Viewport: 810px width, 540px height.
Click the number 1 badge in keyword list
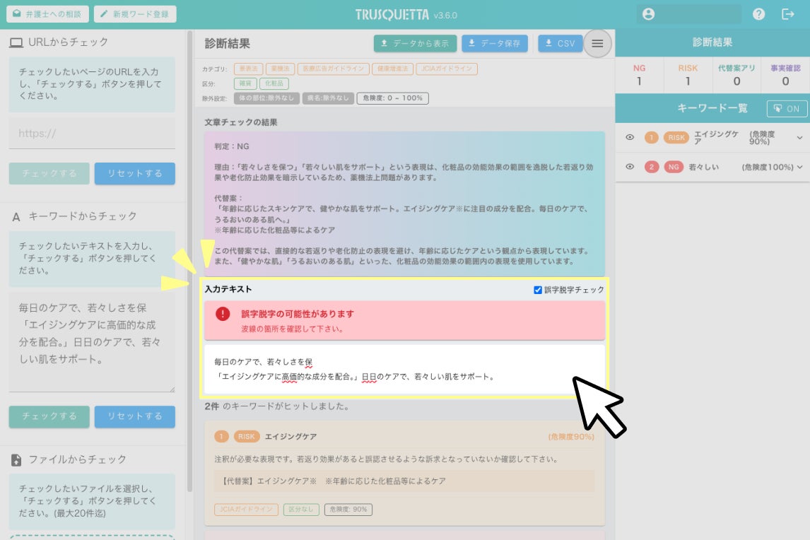click(652, 137)
